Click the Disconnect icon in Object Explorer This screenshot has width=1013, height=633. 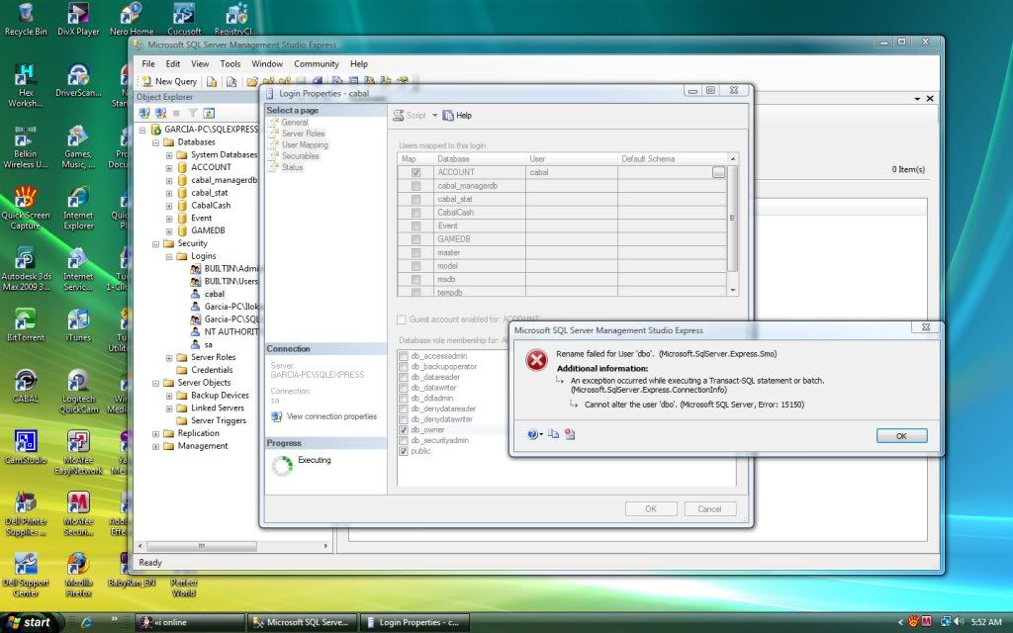click(160, 113)
